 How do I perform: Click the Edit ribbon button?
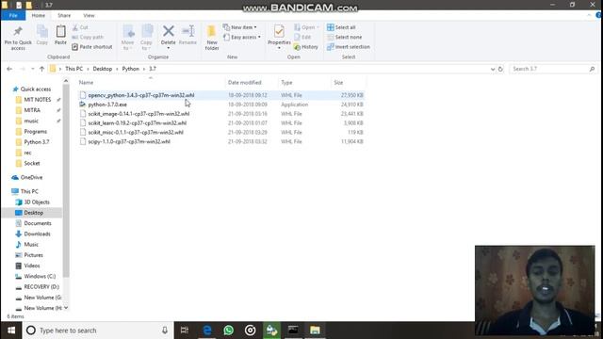coord(302,37)
